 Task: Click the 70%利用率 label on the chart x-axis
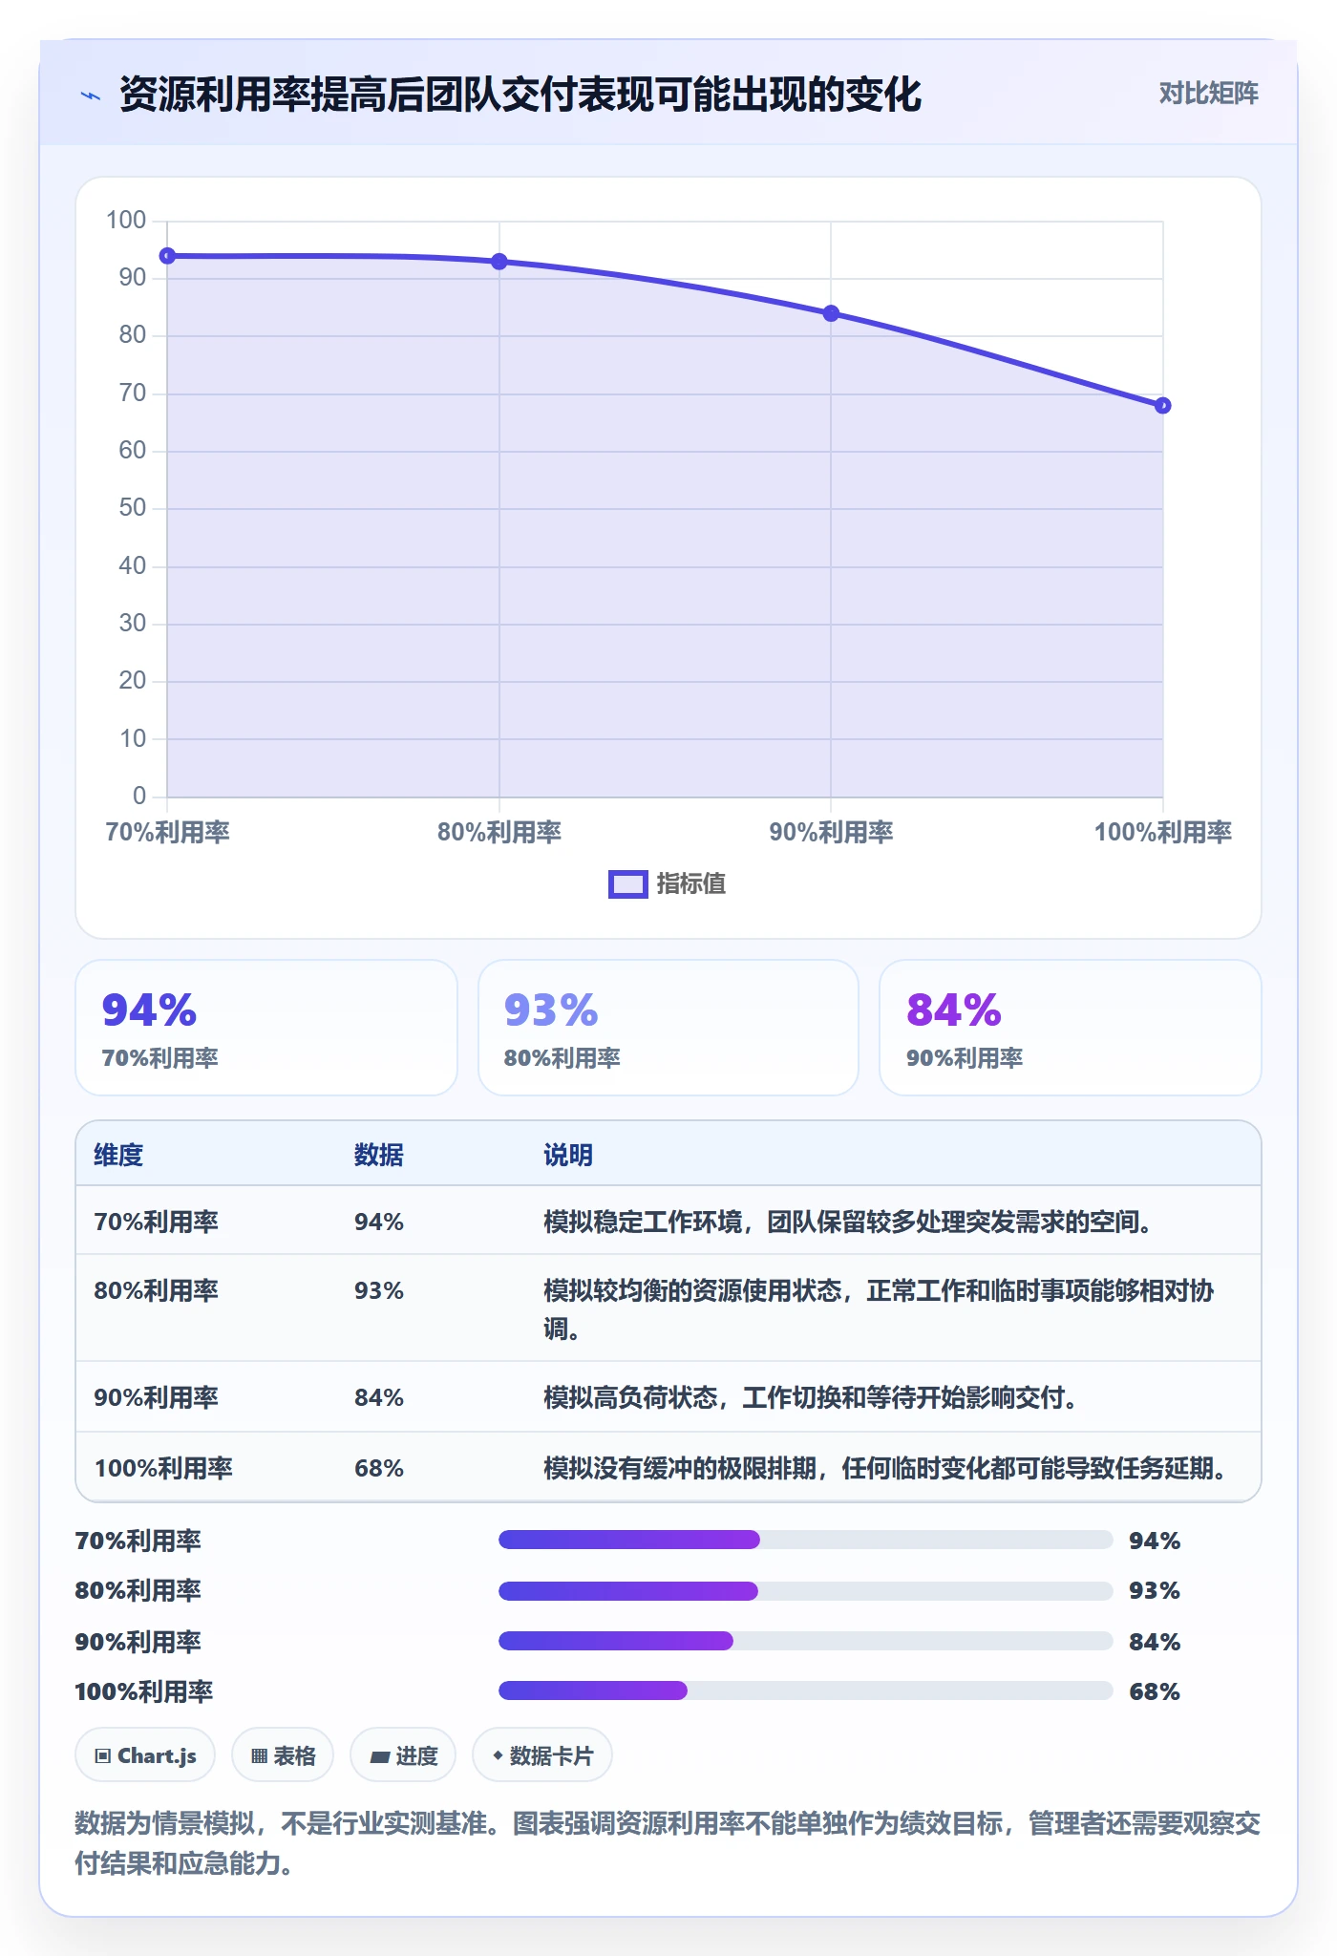tap(168, 832)
